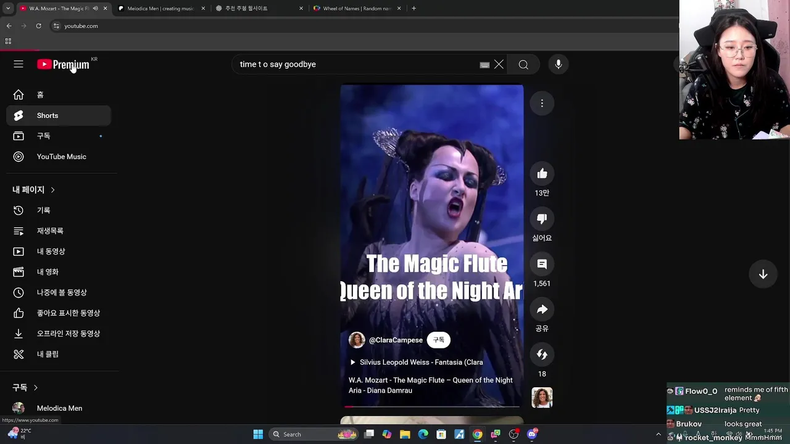Open 좋아요 표시한 동영상 liked videos
Viewport: 790px width, 444px height.
coord(59,313)
